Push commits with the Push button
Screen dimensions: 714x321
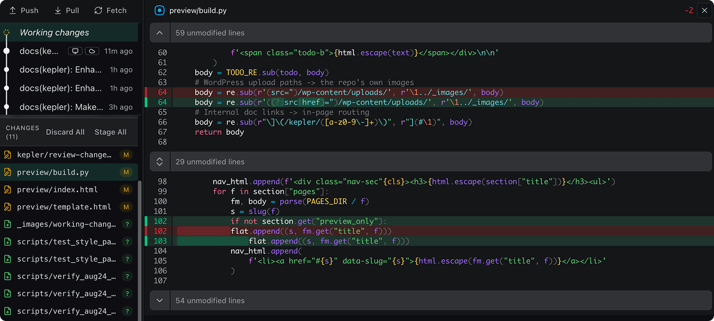click(x=24, y=10)
